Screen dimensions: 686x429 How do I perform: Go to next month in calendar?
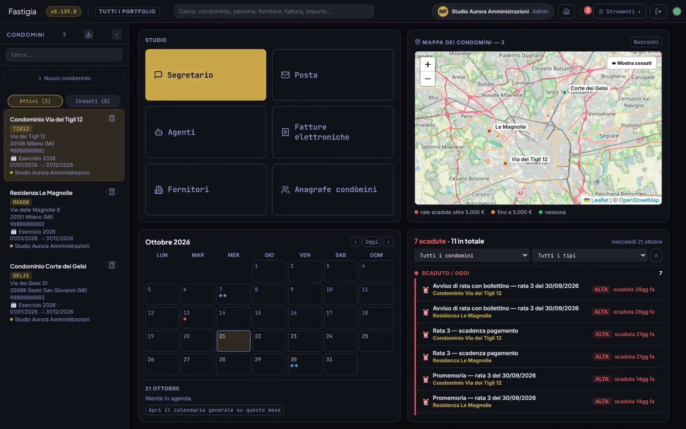click(x=388, y=242)
